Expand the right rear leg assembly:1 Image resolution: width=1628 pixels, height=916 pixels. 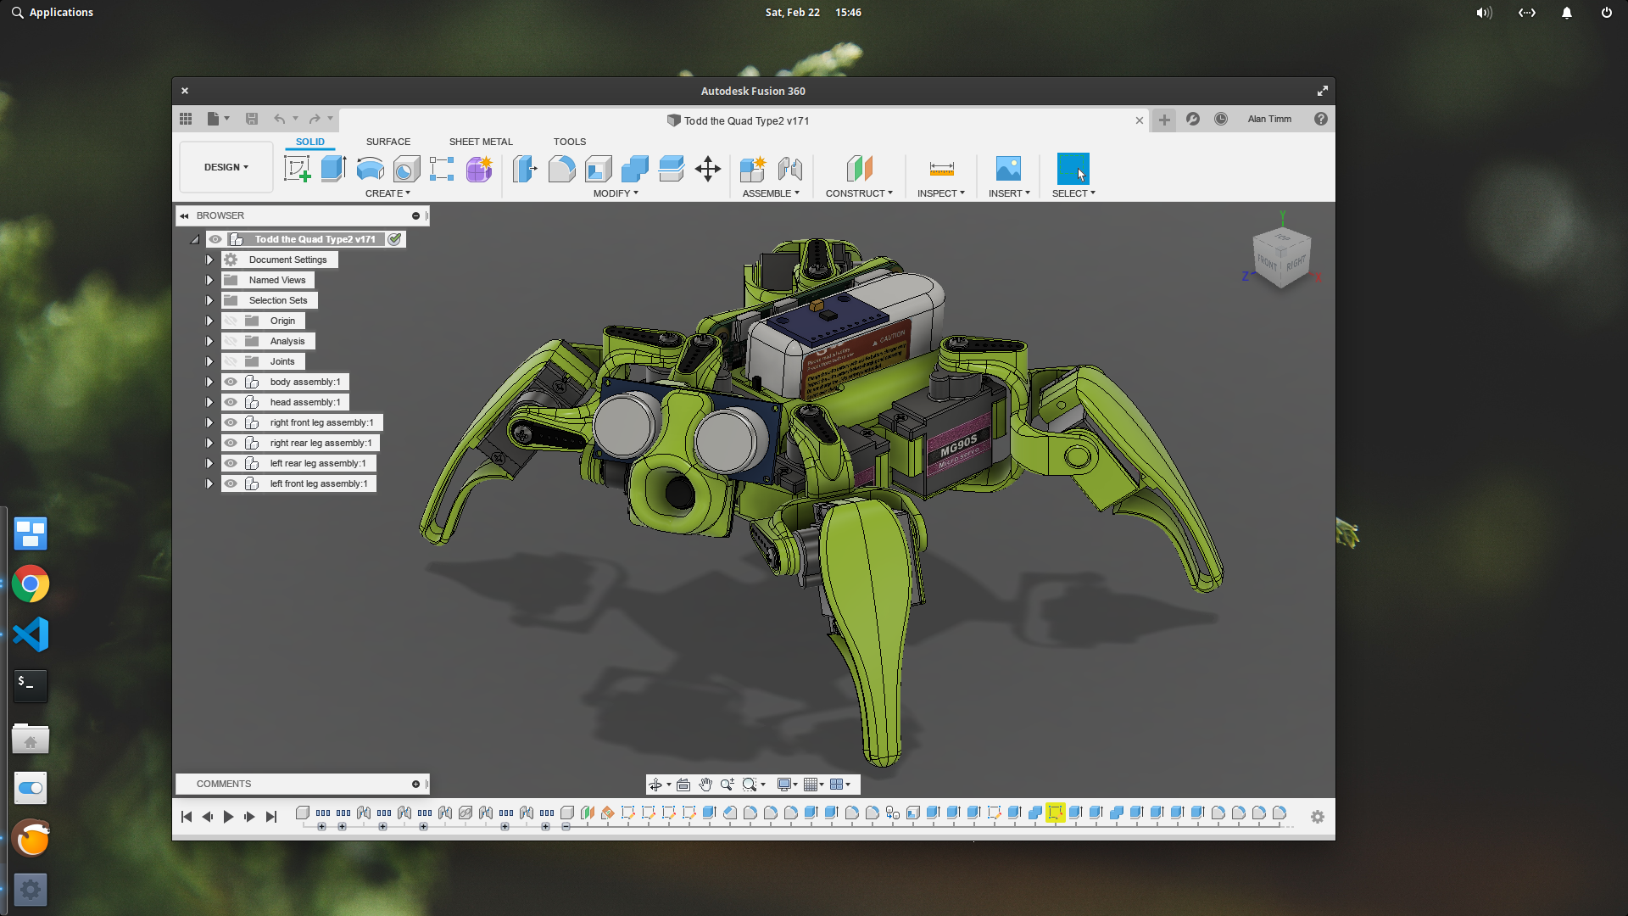pyautogui.click(x=208, y=442)
